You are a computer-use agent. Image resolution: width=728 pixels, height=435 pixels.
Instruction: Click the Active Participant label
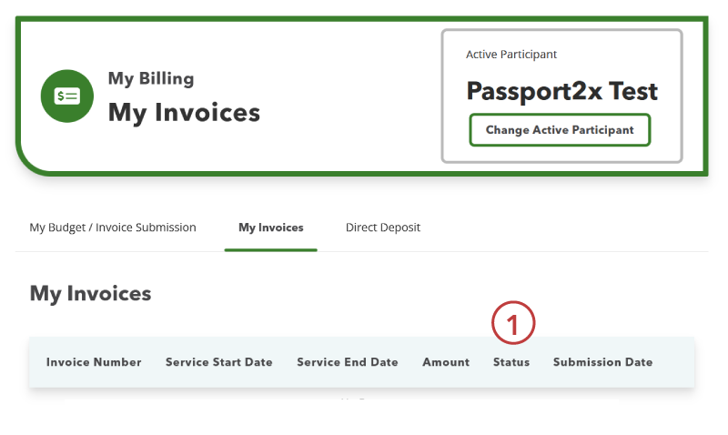511,55
